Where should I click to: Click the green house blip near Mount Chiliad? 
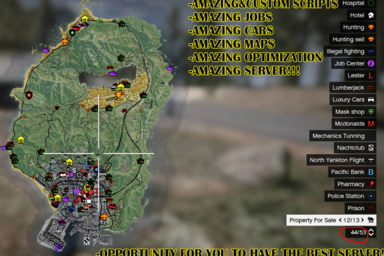pos(121,58)
